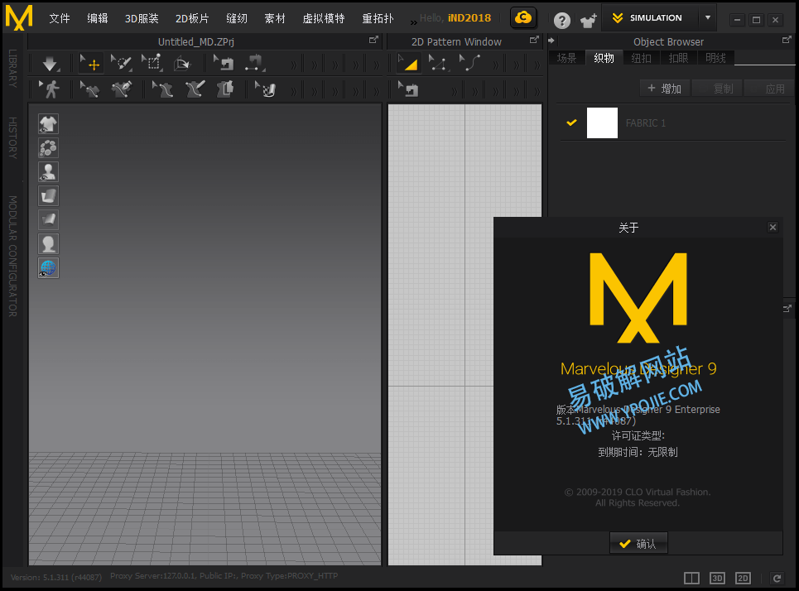Click the Edit Curvature tool in 2D toolbar
The image size is (799, 591).
(x=469, y=64)
